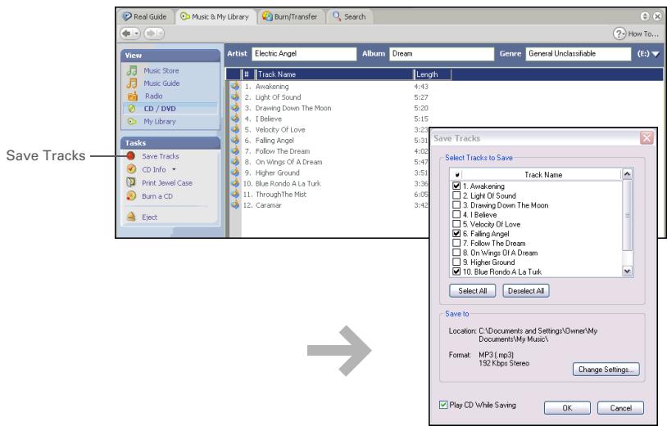Toggle Play CD While Saving checkbox
667x426 pixels.
[443, 405]
